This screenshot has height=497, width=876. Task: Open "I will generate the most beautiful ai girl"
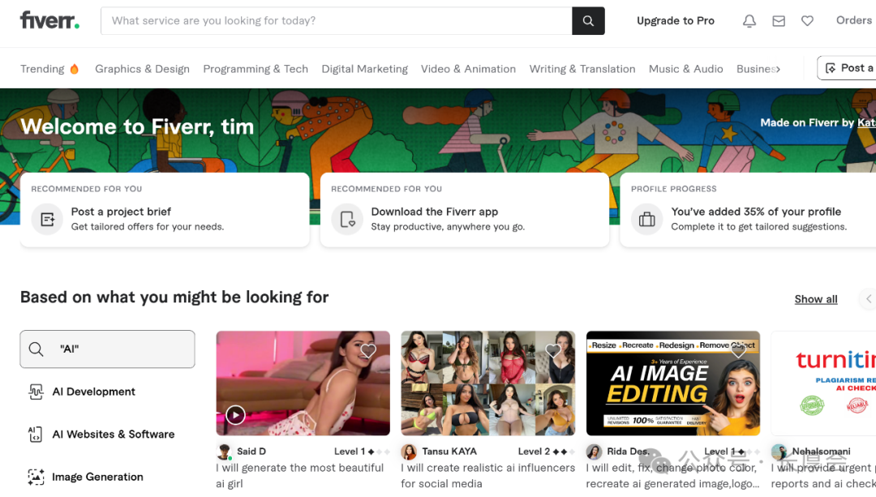point(299,475)
